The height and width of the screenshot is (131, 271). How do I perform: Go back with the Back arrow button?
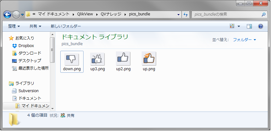[x=8, y=15]
